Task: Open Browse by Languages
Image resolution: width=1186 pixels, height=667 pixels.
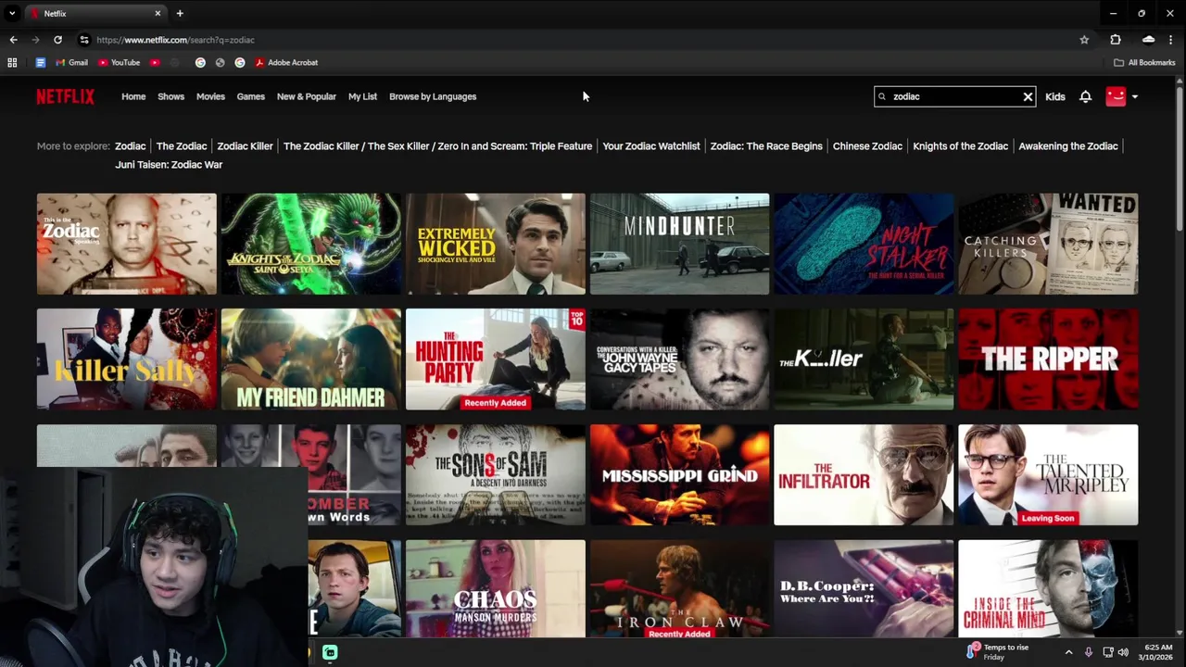Action: click(x=433, y=96)
